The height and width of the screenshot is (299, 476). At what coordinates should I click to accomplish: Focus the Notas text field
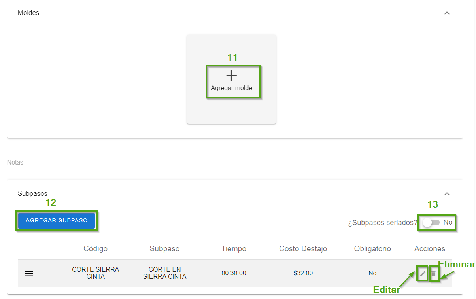233,163
